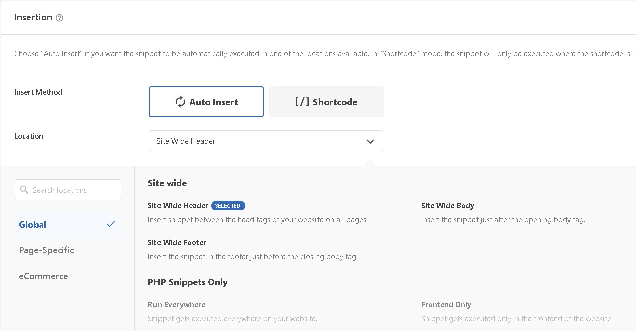Choose the Auto Insert text label
Screen dimensions: 636x331
[x=213, y=102]
